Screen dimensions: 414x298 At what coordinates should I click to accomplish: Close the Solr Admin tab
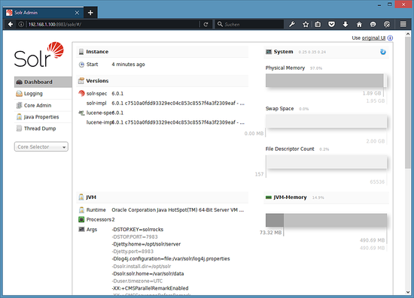tap(77, 13)
